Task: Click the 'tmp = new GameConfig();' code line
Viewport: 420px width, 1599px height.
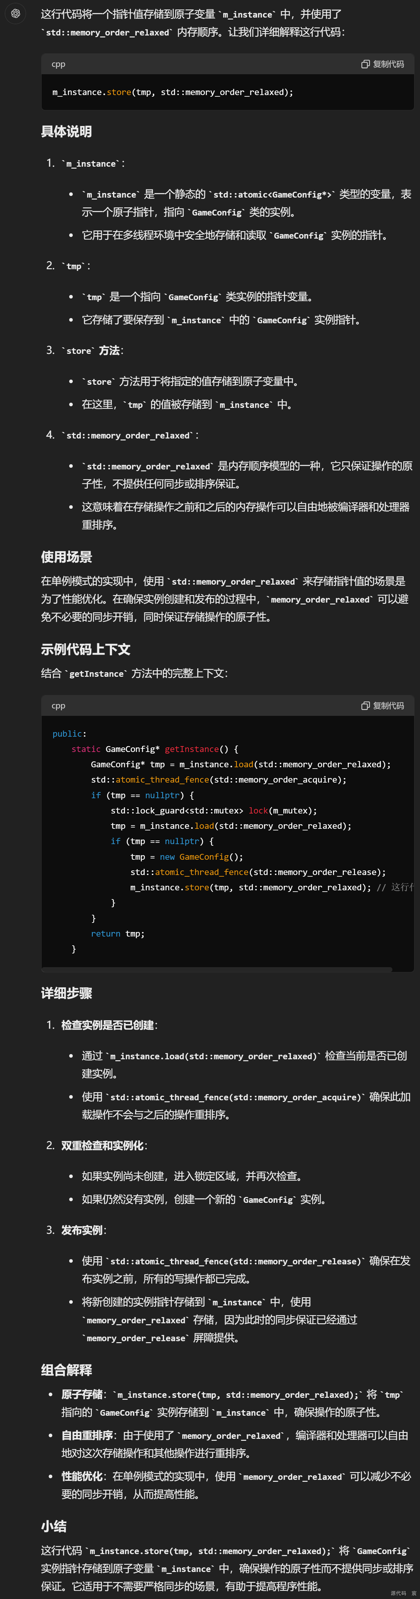Action: 187,856
